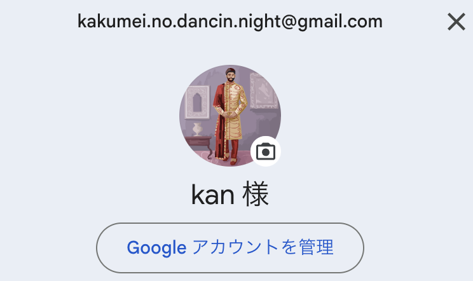Click the blue Google アカウントを管理 text
Screen dimensions: 473x281
[230, 248]
